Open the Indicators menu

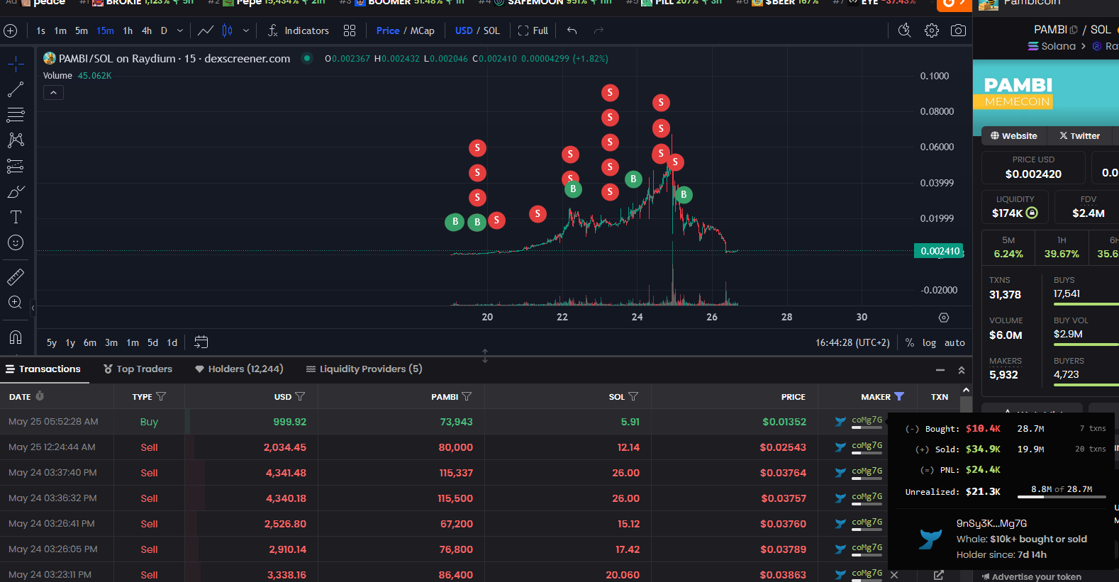tap(298, 30)
